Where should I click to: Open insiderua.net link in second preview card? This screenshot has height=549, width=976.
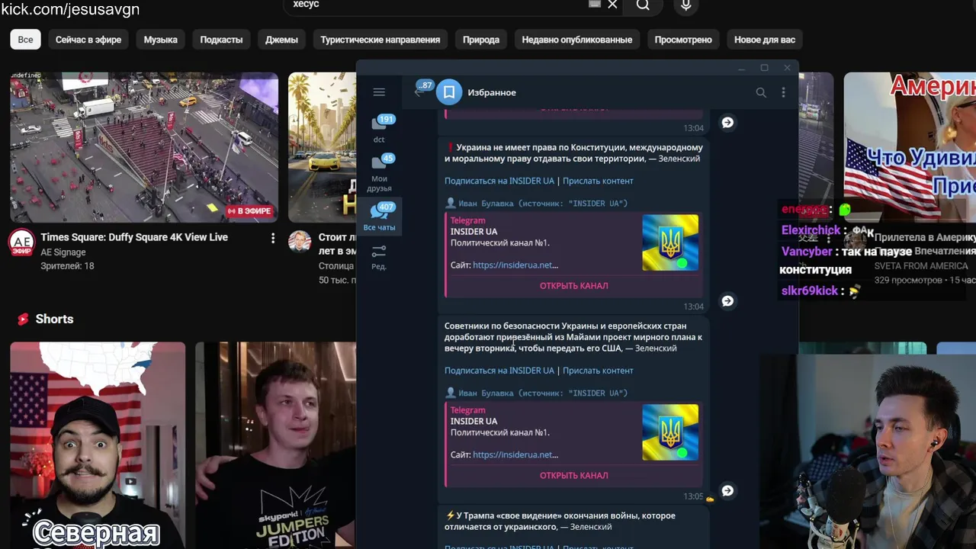click(515, 454)
